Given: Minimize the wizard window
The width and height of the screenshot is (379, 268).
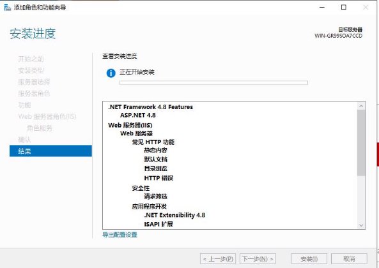Looking at the screenshot, I should click(x=322, y=7).
